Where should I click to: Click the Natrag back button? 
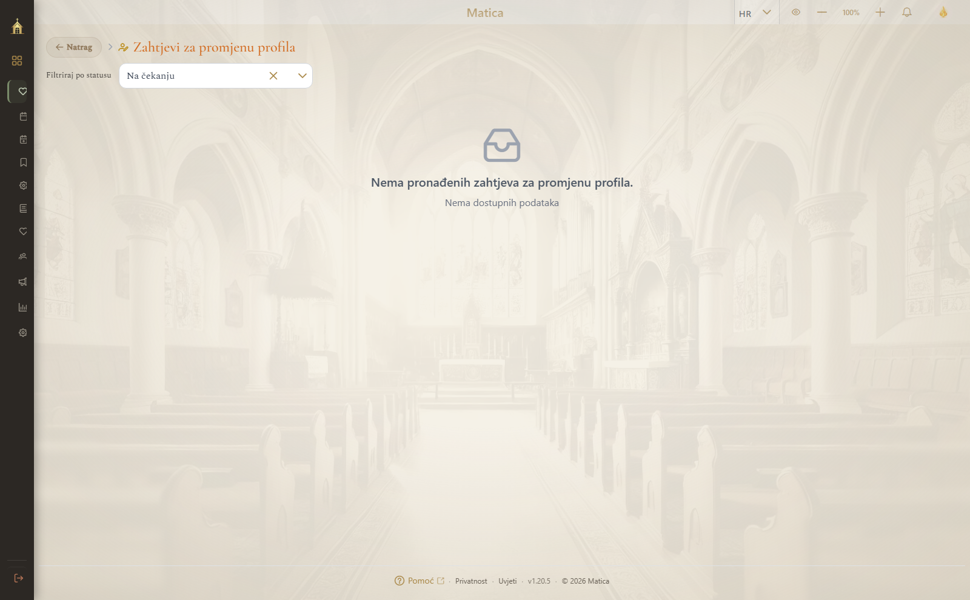click(74, 47)
